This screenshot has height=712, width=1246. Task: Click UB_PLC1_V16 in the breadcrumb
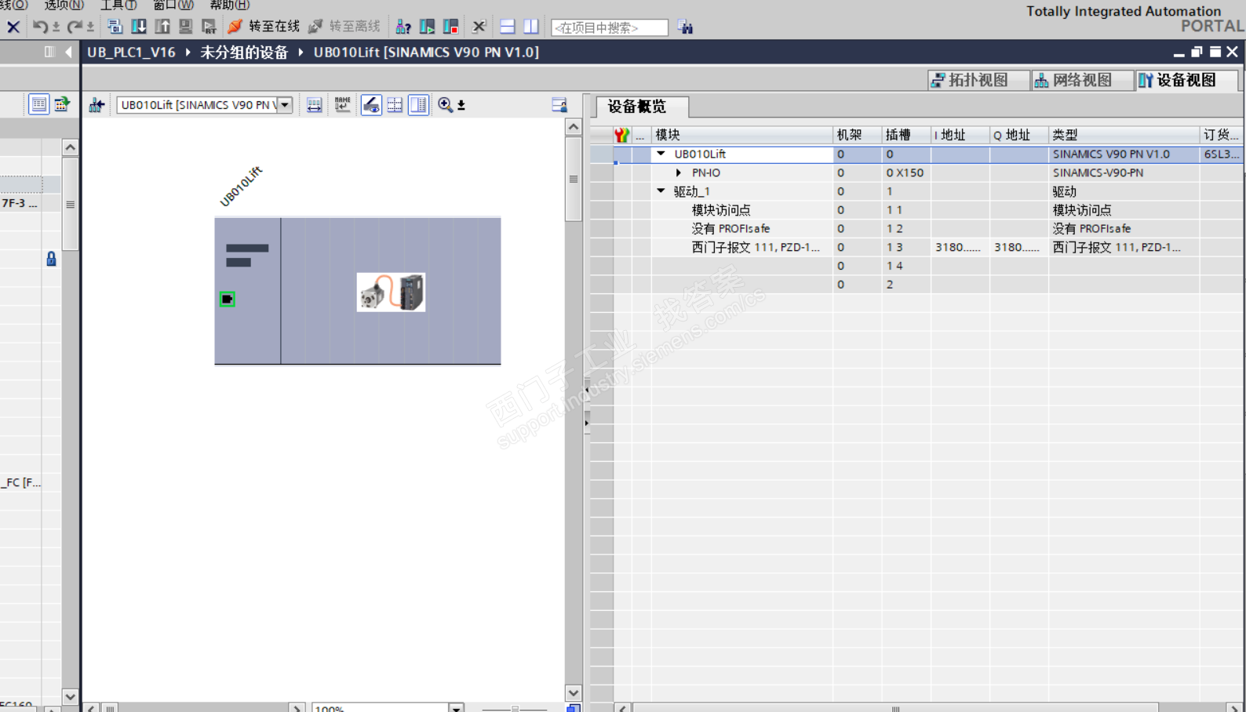click(x=131, y=53)
